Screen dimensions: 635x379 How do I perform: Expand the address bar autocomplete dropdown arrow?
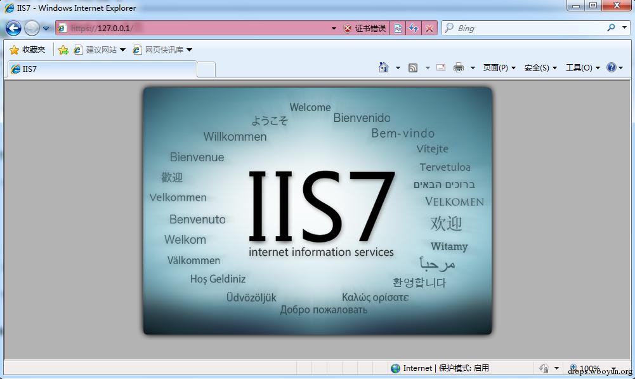pyautogui.click(x=334, y=29)
